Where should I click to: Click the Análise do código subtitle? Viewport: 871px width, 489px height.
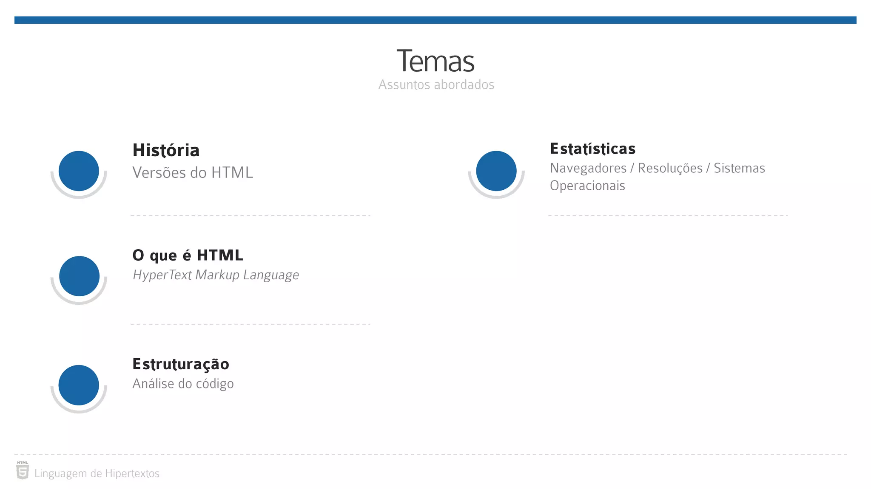[183, 384]
